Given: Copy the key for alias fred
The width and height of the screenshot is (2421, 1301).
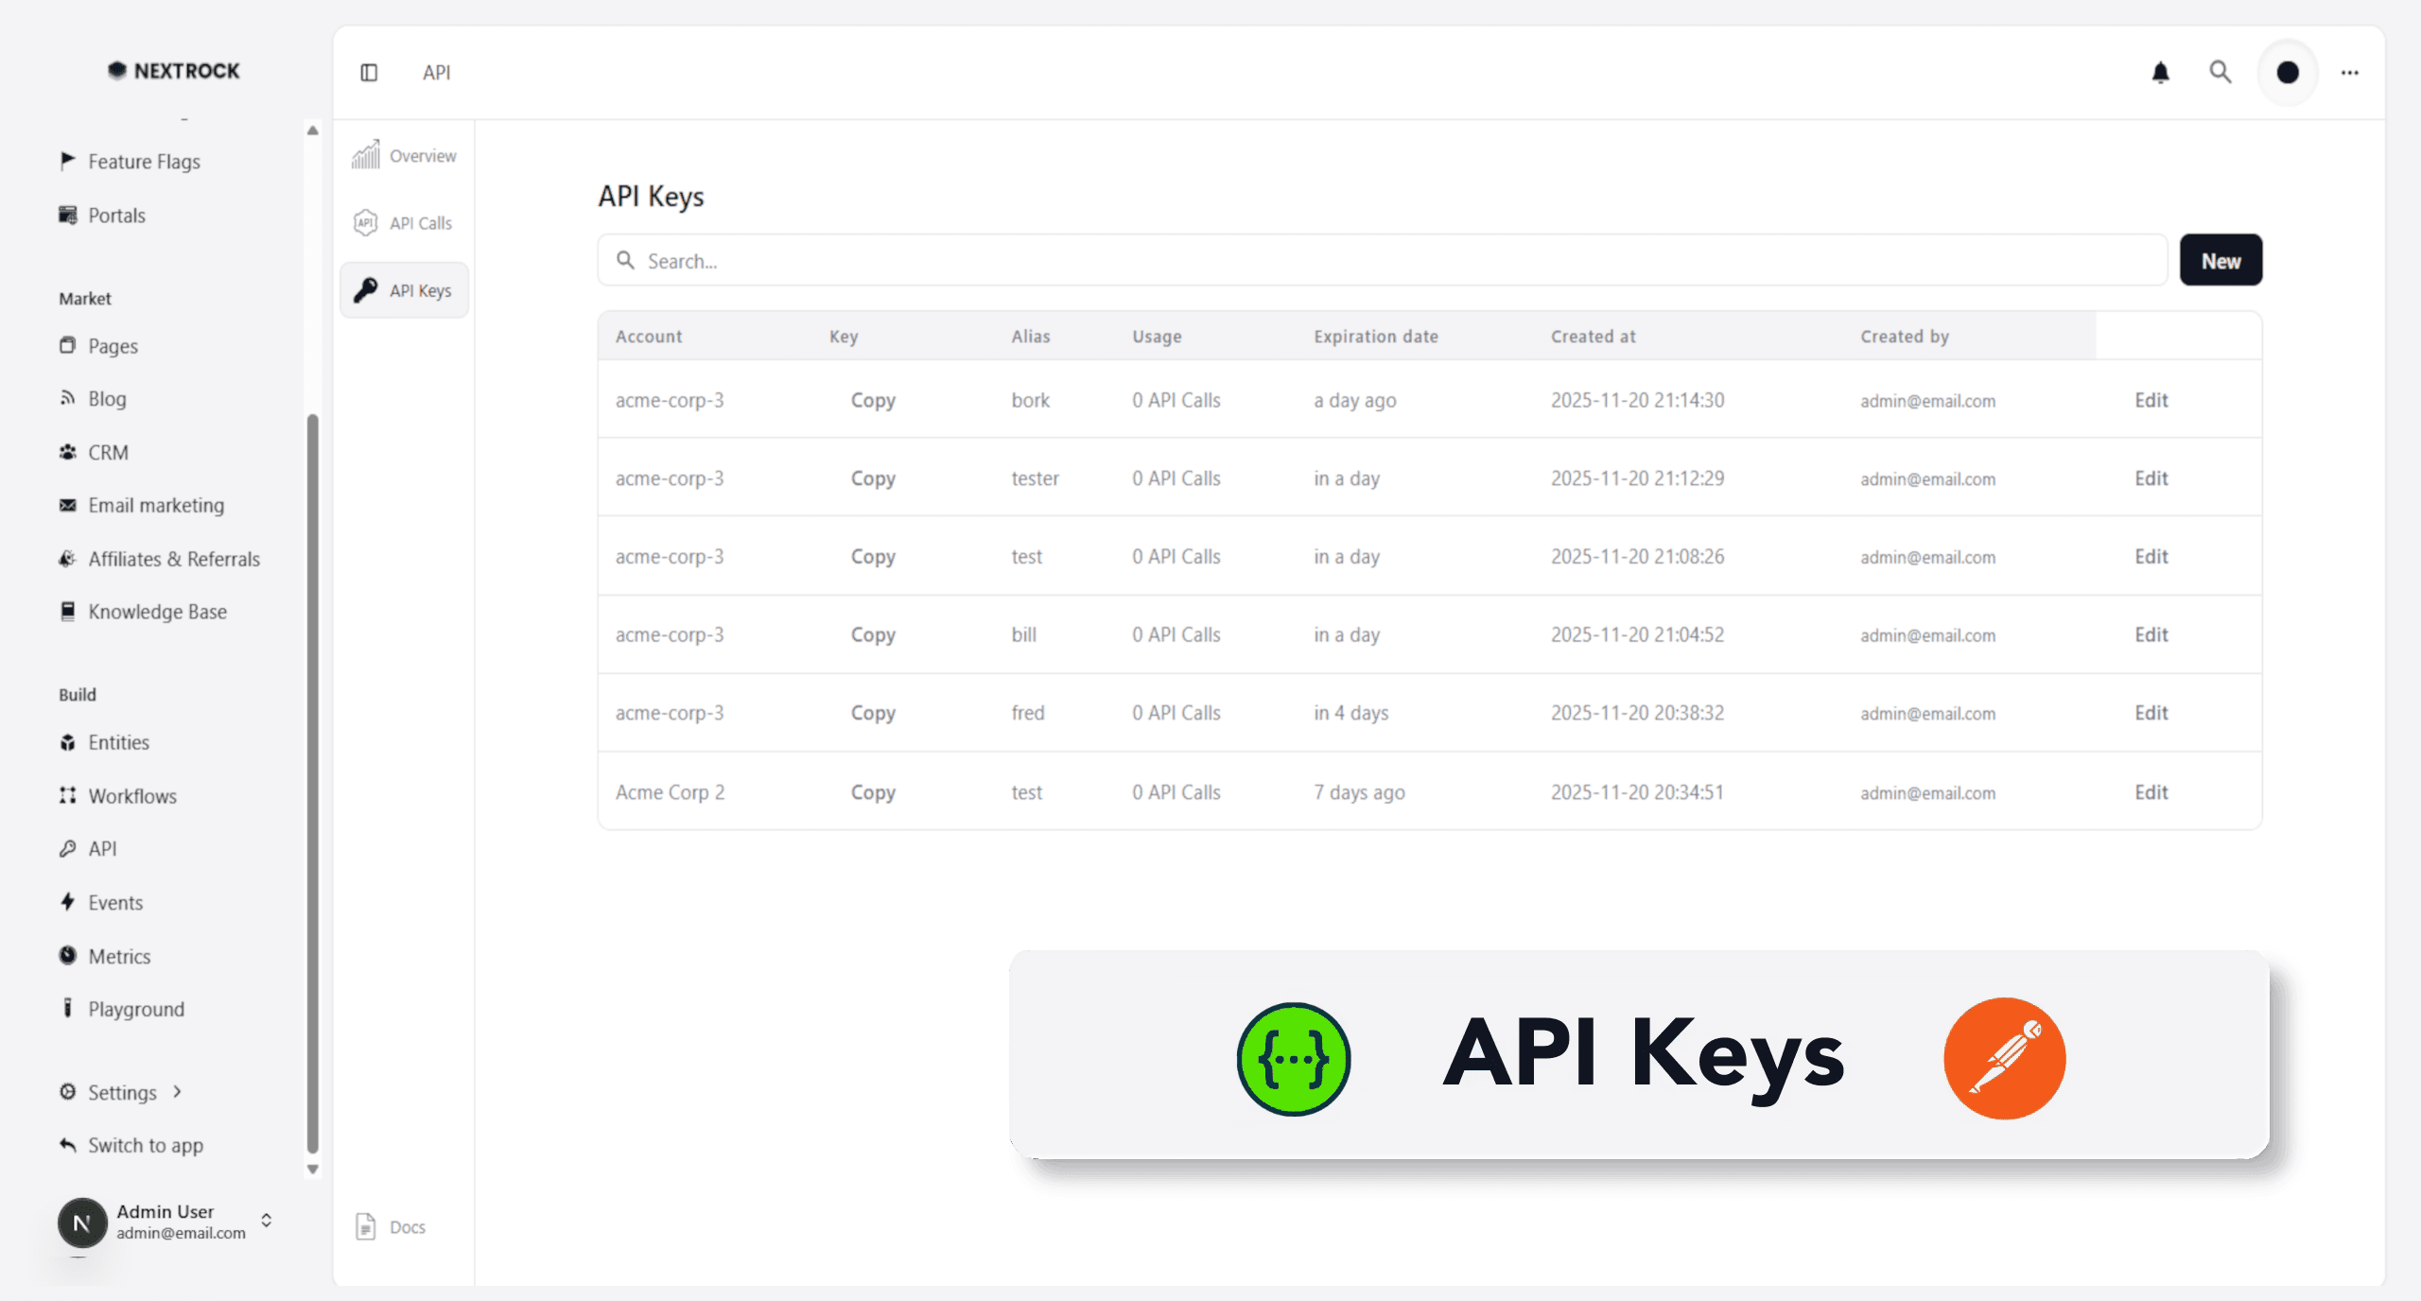Looking at the screenshot, I should [872, 712].
